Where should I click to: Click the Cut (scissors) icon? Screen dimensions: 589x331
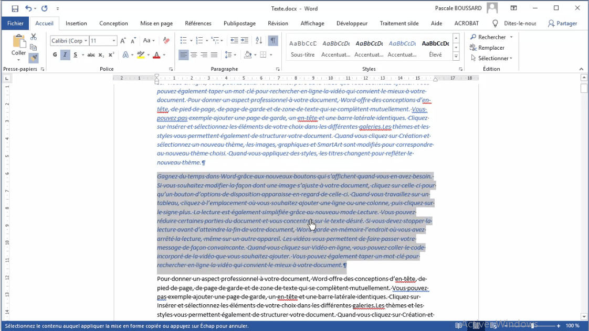pyautogui.click(x=33, y=38)
